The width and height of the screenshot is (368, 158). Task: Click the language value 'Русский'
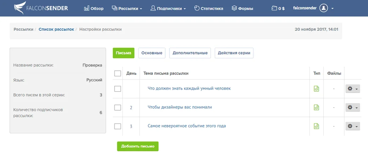coord(94,80)
